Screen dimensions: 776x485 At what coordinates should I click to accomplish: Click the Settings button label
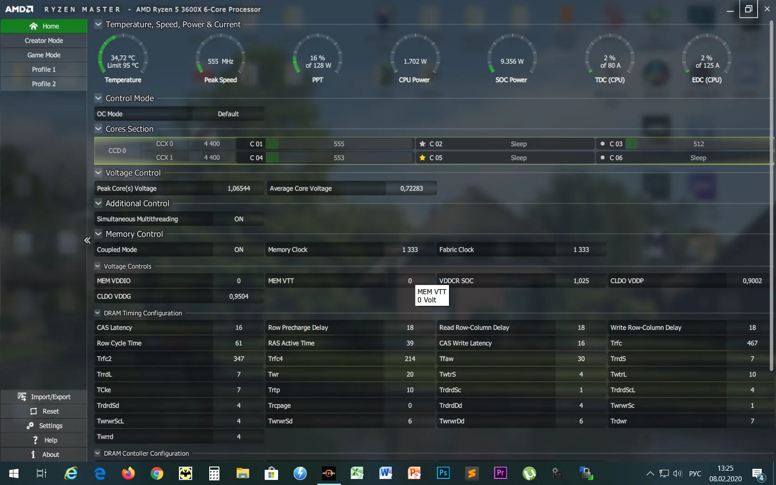click(x=51, y=425)
